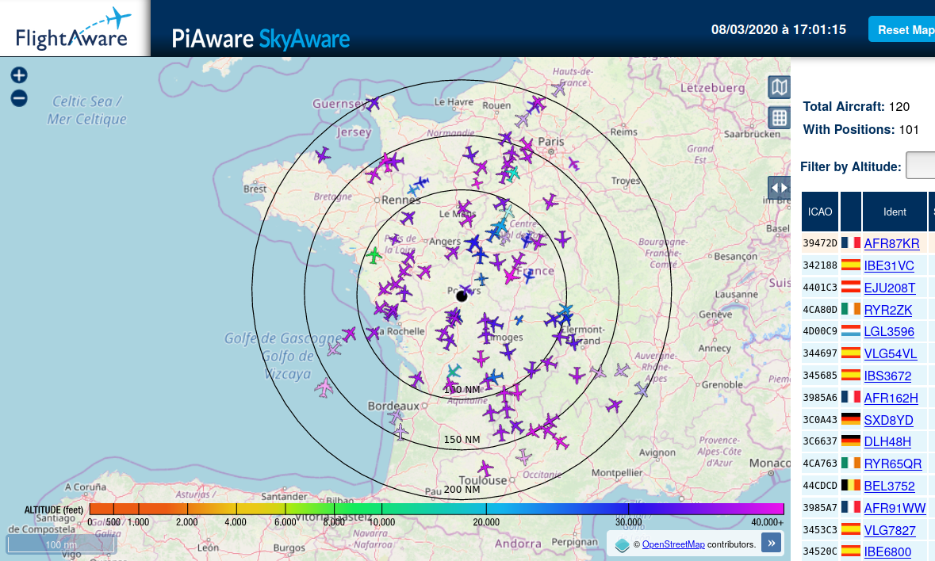Open flight DLH48H link
This screenshot has height=561, width=935.
point(887,441)
